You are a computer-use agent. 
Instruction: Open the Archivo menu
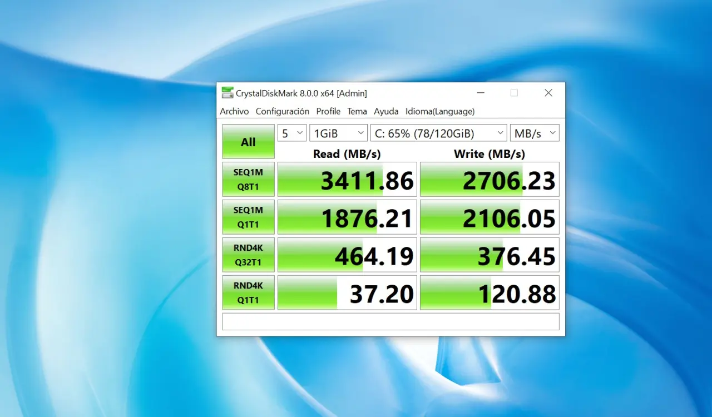[x=234, y=111]
